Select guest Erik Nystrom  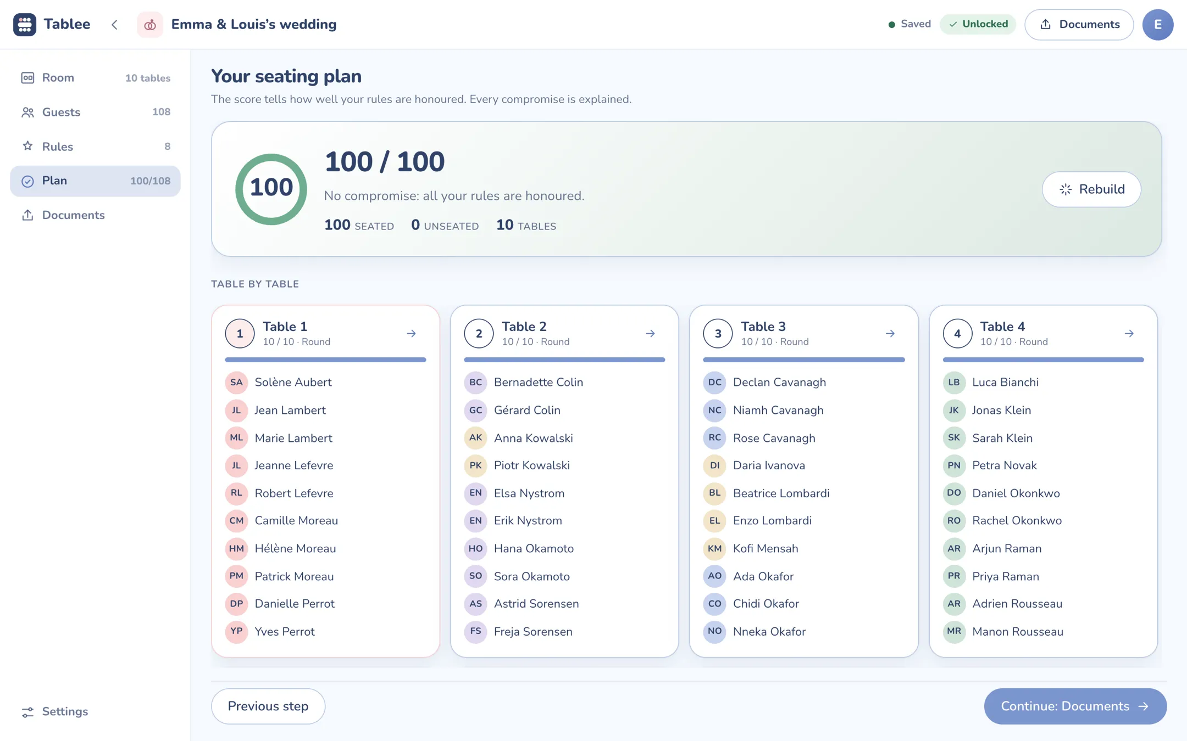[564, 520]
